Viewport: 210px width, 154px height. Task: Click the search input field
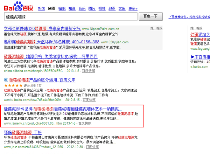click(70, 16)
